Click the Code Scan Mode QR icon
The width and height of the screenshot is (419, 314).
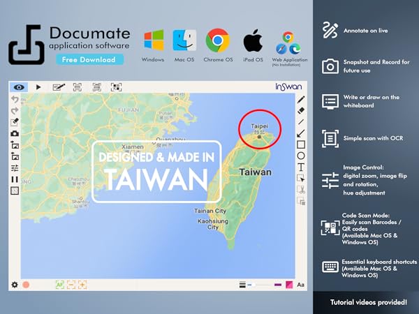(330, 227)
